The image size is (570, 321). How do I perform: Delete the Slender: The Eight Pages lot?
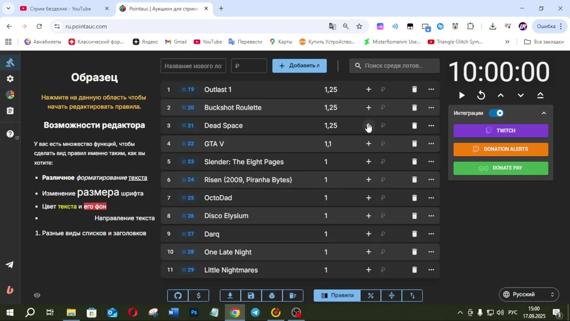414,161
